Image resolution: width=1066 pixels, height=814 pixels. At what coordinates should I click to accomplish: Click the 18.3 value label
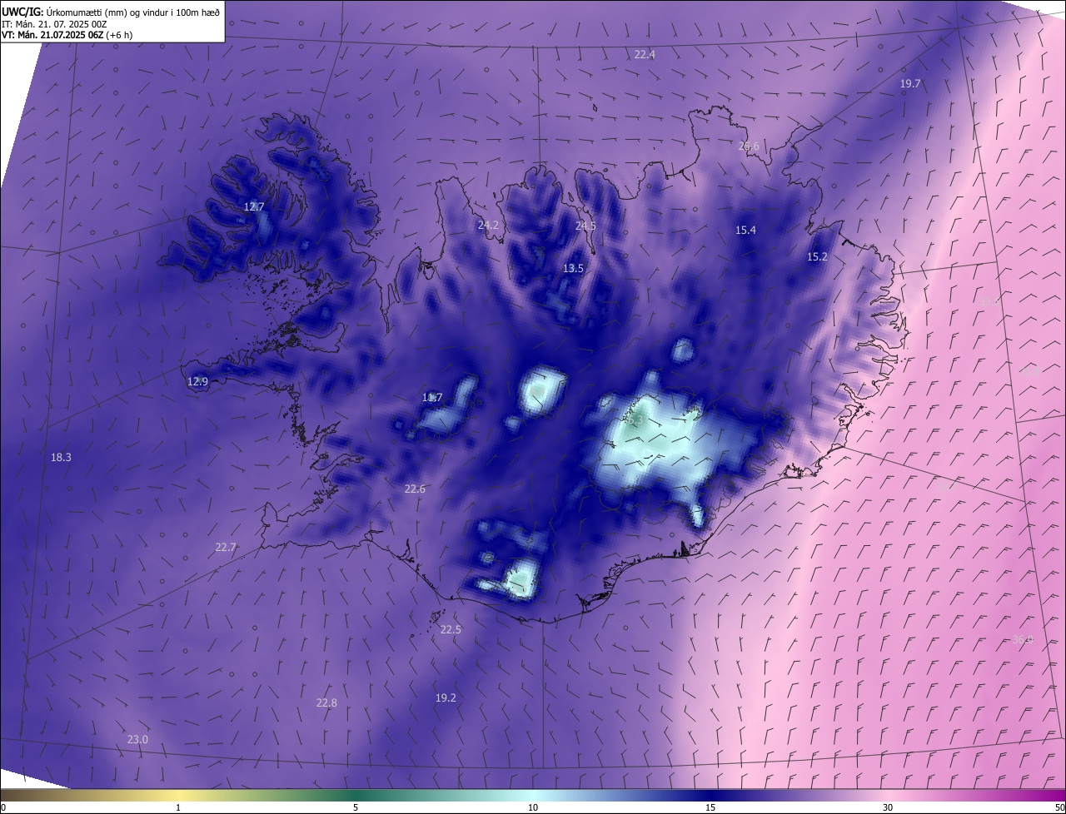(61, 457)
